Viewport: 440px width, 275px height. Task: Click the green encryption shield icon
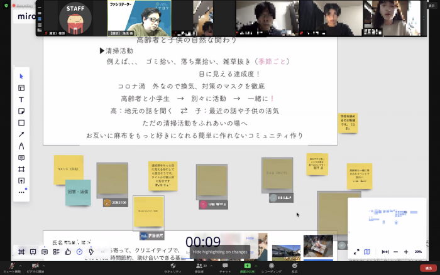pos(6,5)
